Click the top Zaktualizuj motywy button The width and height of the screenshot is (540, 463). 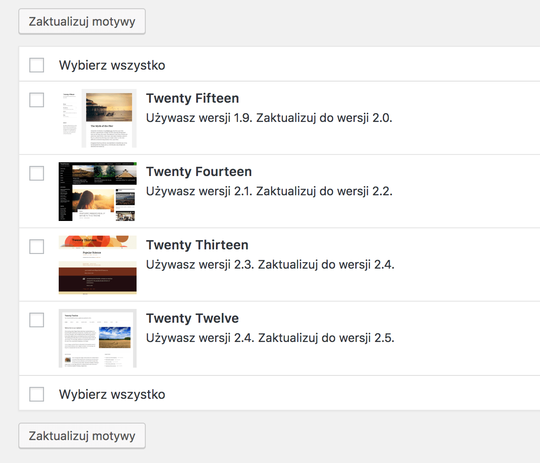(82, 22)
